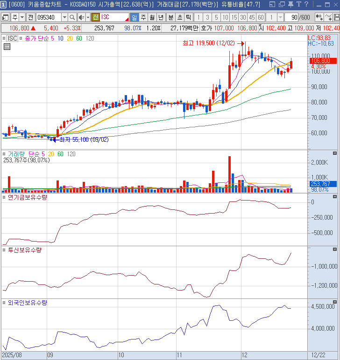
Task: Select the minute (분) chart tab
Action: click(170, 17)
